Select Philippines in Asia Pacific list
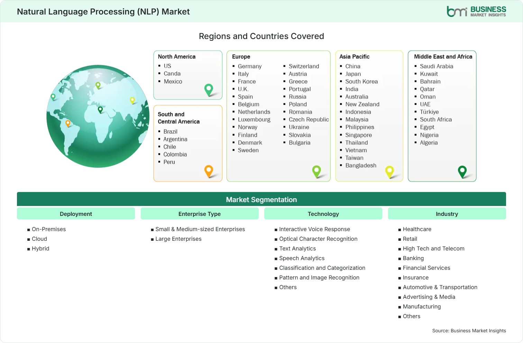Screen dimensions: 523x343 [360, 127]
